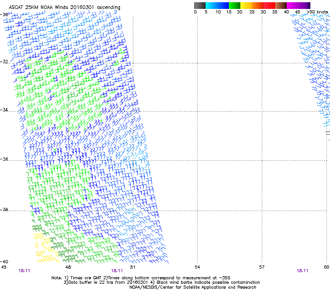Click the gray 0-5 knots color segment

point(200,5)
